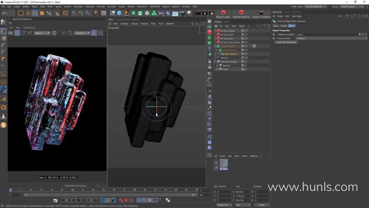Select the RS Material thumbnail
369x208 pixels.
[224, 164]
